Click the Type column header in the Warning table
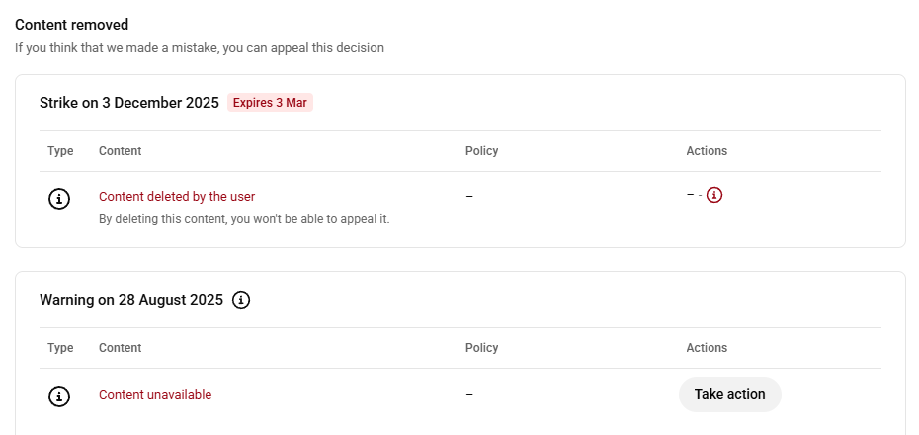Image resolution: width=919 pixels, height=435 pixels. (60, 348)
